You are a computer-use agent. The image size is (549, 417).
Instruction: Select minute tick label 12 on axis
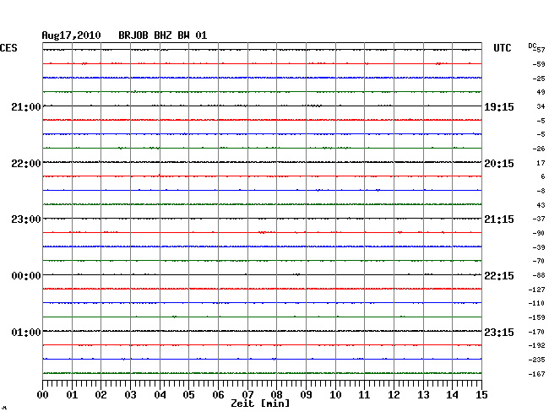click(394, 395)
